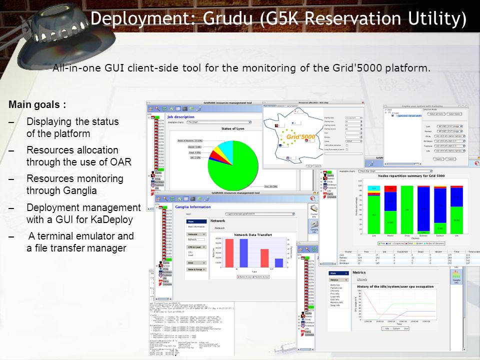Image resolution: width=480 pixels, height=360 pixels.
Task: Open Host dropdown in Ganglia Information window
Action: [260, 214]
